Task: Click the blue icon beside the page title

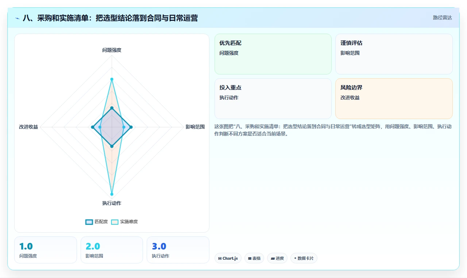Action: click(x=18, y=18)
